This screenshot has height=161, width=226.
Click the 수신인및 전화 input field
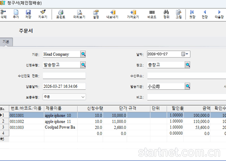click(64, 76)
